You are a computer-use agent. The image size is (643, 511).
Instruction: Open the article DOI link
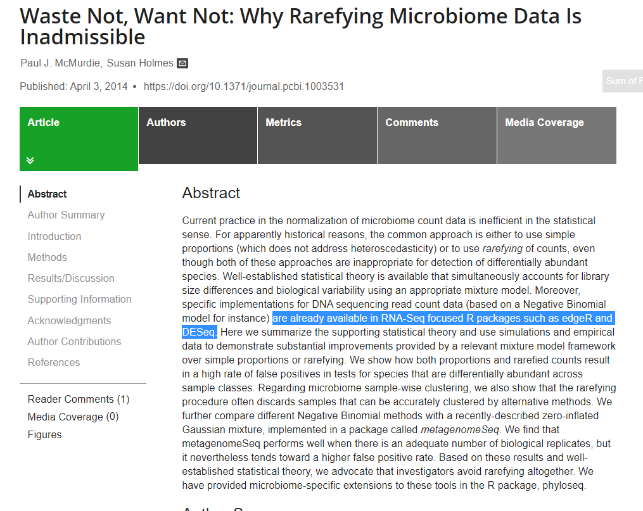point(244,86)
